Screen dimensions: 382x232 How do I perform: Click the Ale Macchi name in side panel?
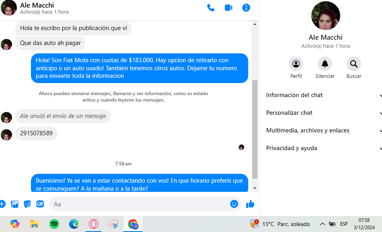pyautogui.click(x=325, y=37)
